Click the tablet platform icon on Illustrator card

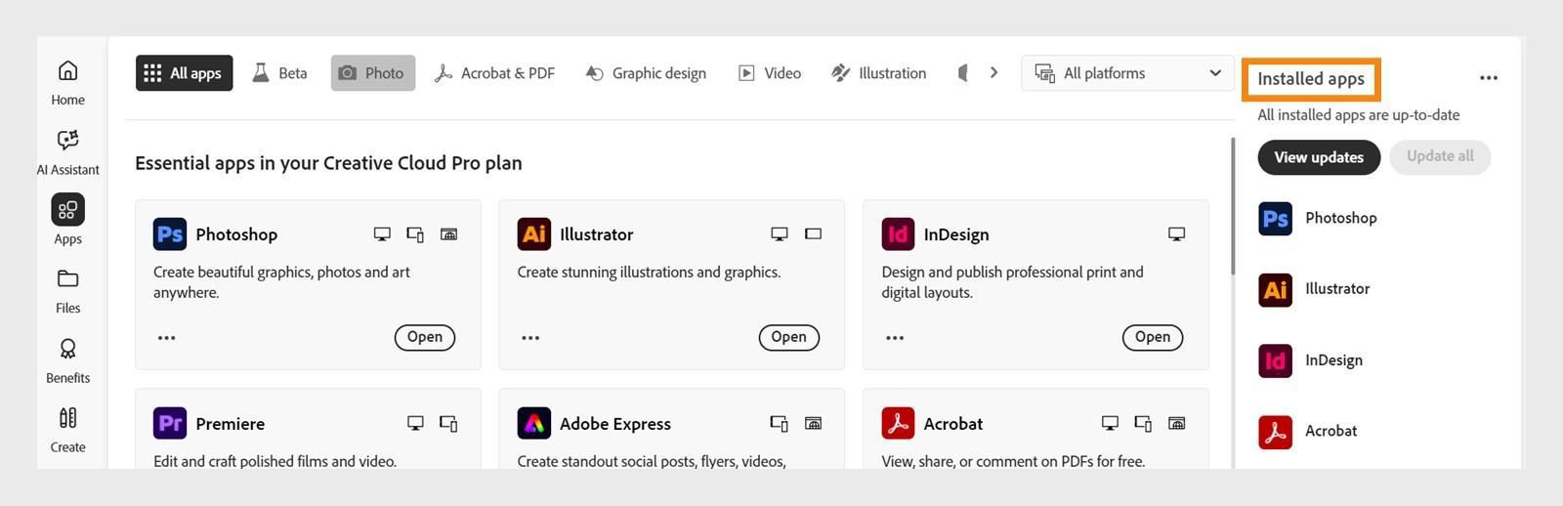click(x=813, y=234)
